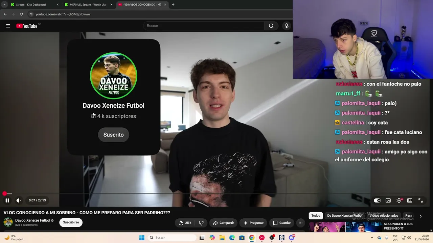
Task: Dislike the video with thumbs down
Action: pyautogui.click(x=201, y=223)
